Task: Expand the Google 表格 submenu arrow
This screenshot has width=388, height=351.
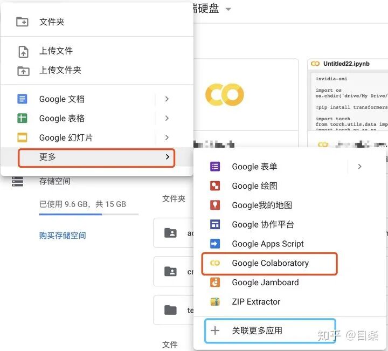Action: tap(167, 118)
